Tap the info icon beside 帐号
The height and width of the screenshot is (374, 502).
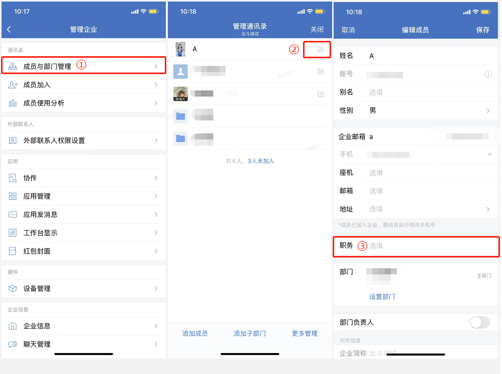pyautogui.click(x=488, y=74)
